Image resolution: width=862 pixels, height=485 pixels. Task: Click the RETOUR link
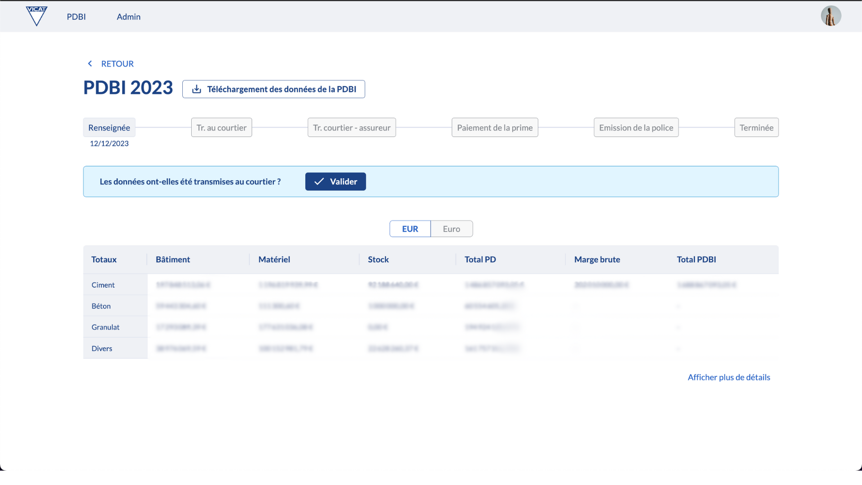point(117,64)
